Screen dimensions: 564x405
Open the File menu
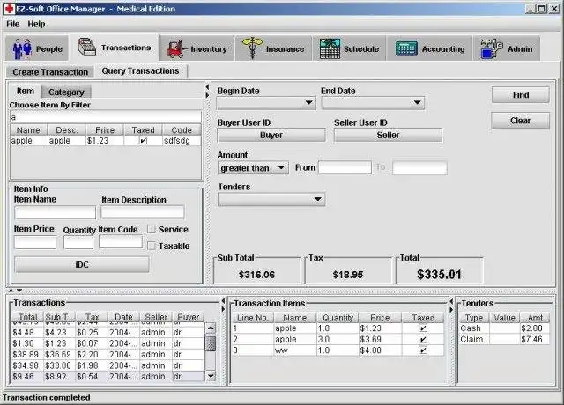12,24
